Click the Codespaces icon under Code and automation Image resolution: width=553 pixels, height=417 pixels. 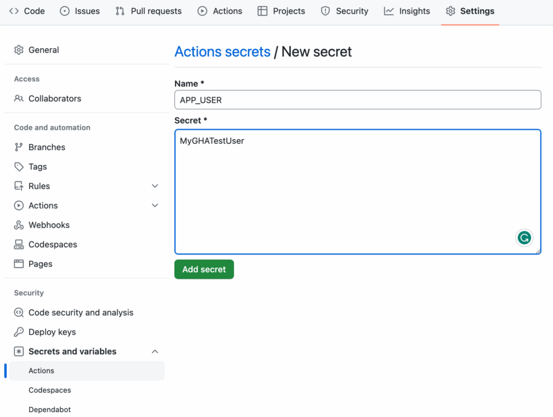pyautogui.click(x=19, y=244)
